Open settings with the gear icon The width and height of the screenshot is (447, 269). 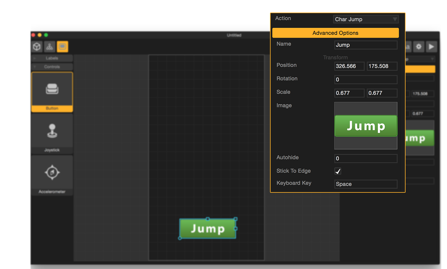[419, 47]
